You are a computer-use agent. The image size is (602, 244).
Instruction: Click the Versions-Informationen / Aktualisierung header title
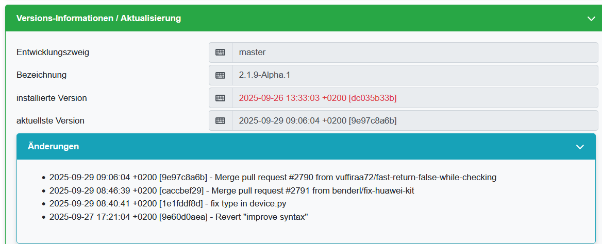tap(98, 19)
